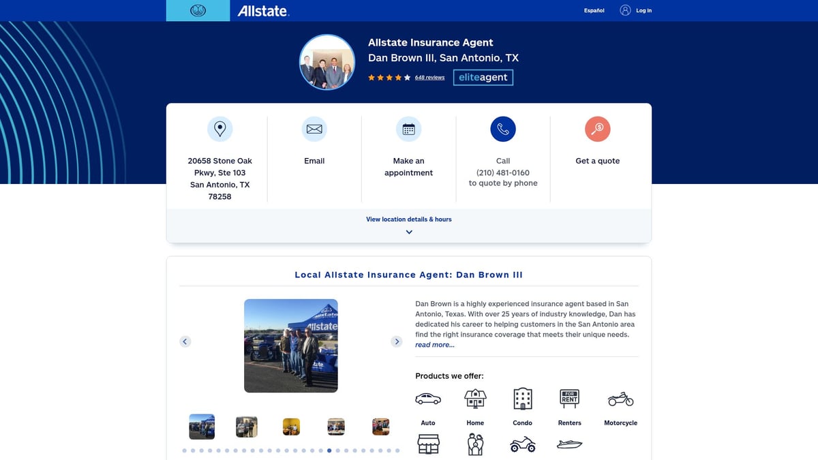
Task: Select the Condo insurance icon
Action: 522,398
